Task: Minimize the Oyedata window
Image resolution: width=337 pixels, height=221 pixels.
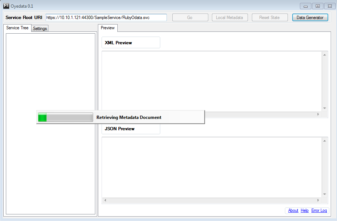Action: (x=305, y=6)
